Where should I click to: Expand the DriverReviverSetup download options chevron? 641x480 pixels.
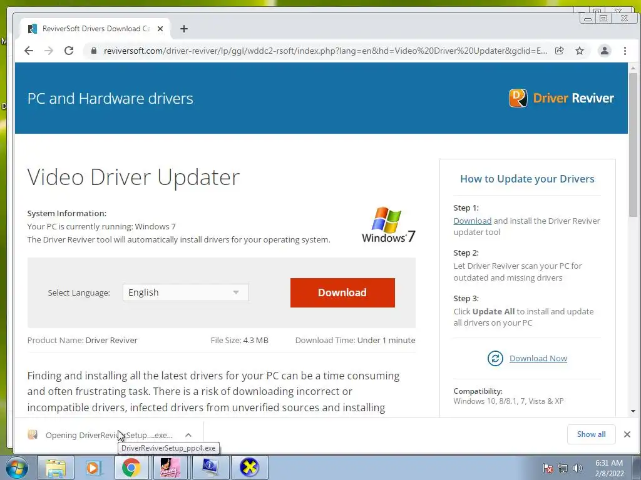click(x=188, y=435)
